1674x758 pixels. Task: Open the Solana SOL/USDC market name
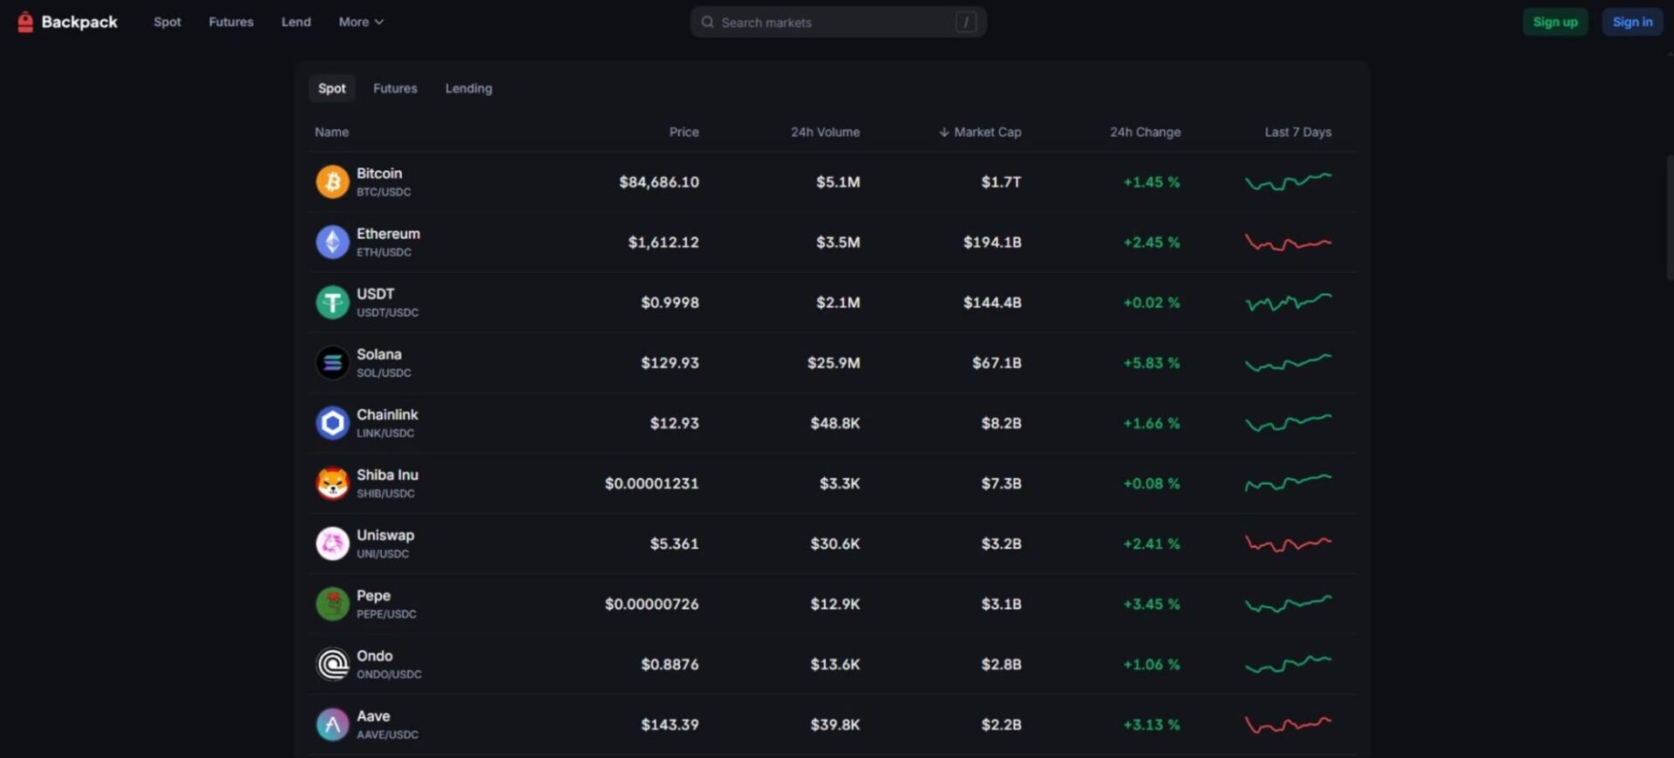click(x=384, y=363)
